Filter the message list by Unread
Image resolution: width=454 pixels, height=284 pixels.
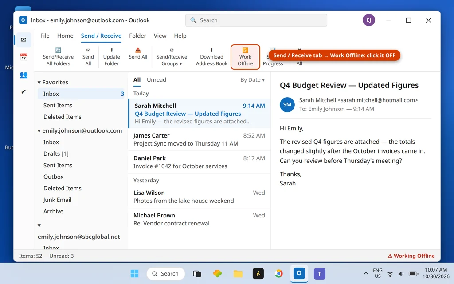click(x=157, y=80)
